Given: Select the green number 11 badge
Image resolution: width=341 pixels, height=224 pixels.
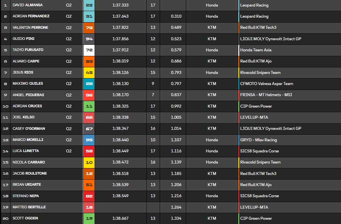Looking at the screenshot, I should point(89,106).
